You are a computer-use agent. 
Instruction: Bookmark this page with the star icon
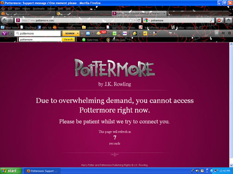131,20
